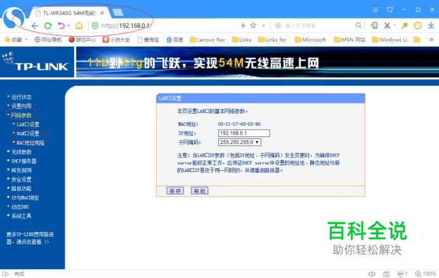Open the 网址导航 bookmark
Image resolution: width=439 pixels, height=278 pixels.
point(48,40)
